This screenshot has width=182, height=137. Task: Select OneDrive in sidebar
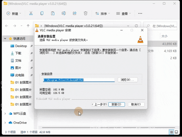(x=18, y=123)
